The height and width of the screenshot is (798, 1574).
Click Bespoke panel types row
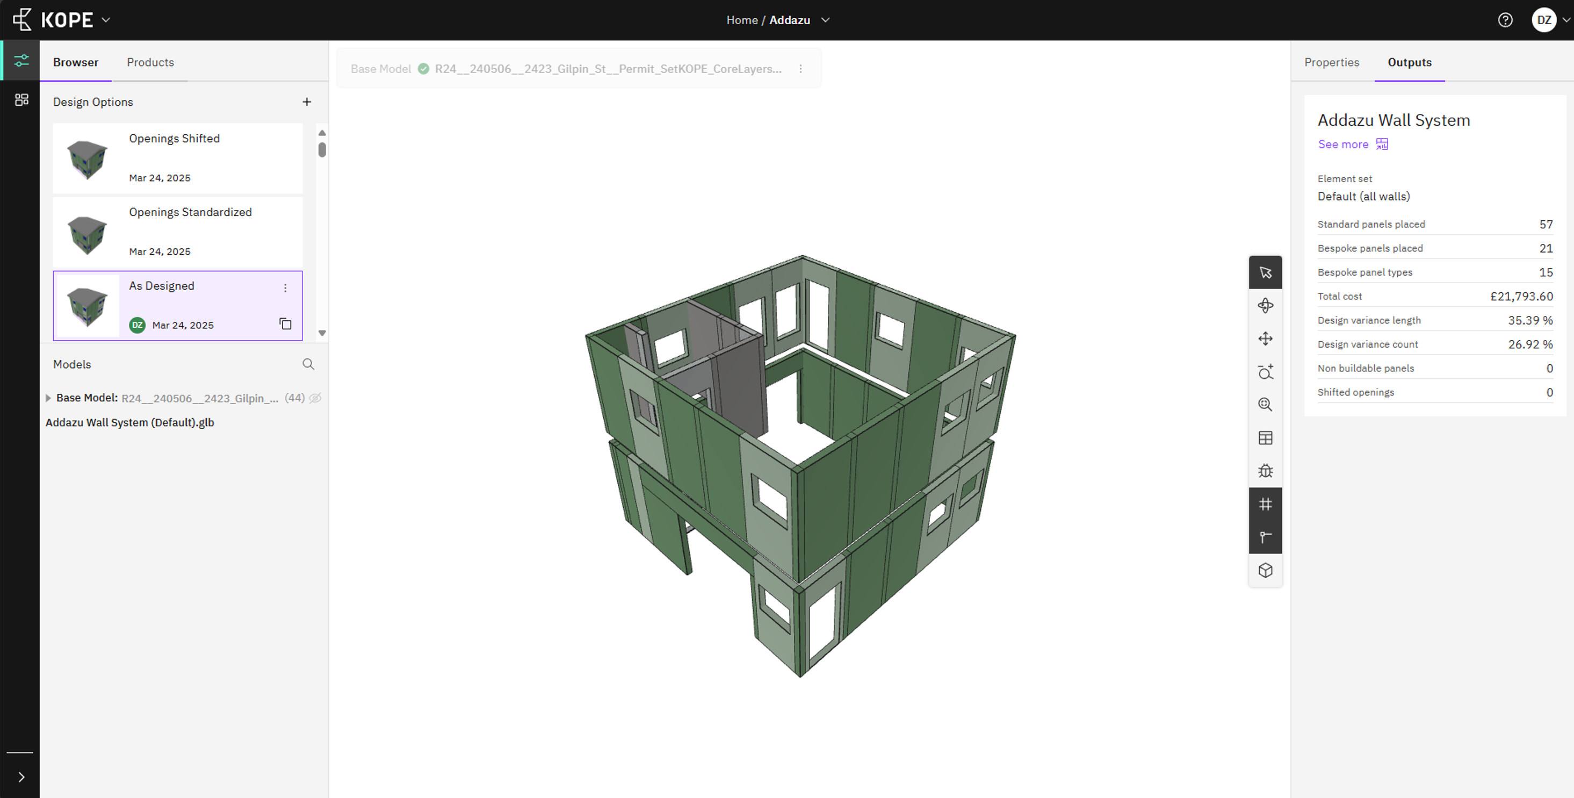1435,272
